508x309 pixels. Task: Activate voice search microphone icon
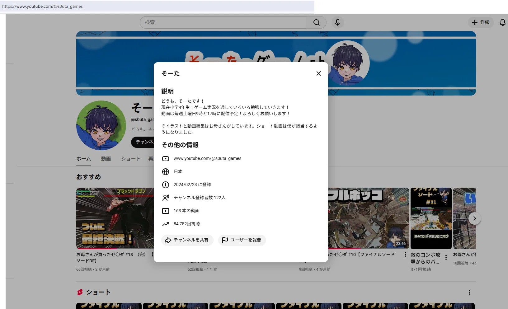(x=337, y=22)
